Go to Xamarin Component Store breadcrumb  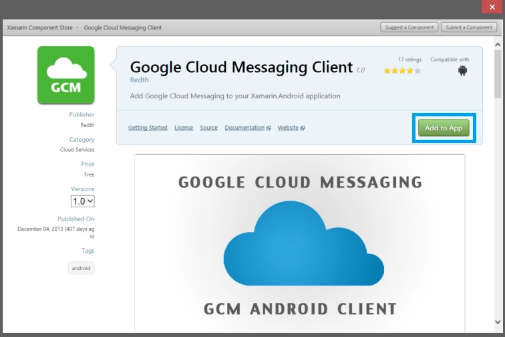coord(39,27)
